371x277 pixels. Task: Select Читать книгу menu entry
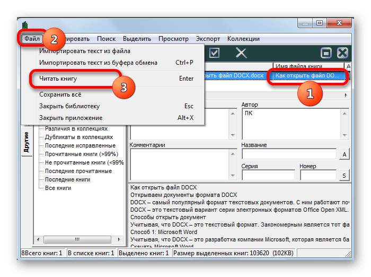113,79
